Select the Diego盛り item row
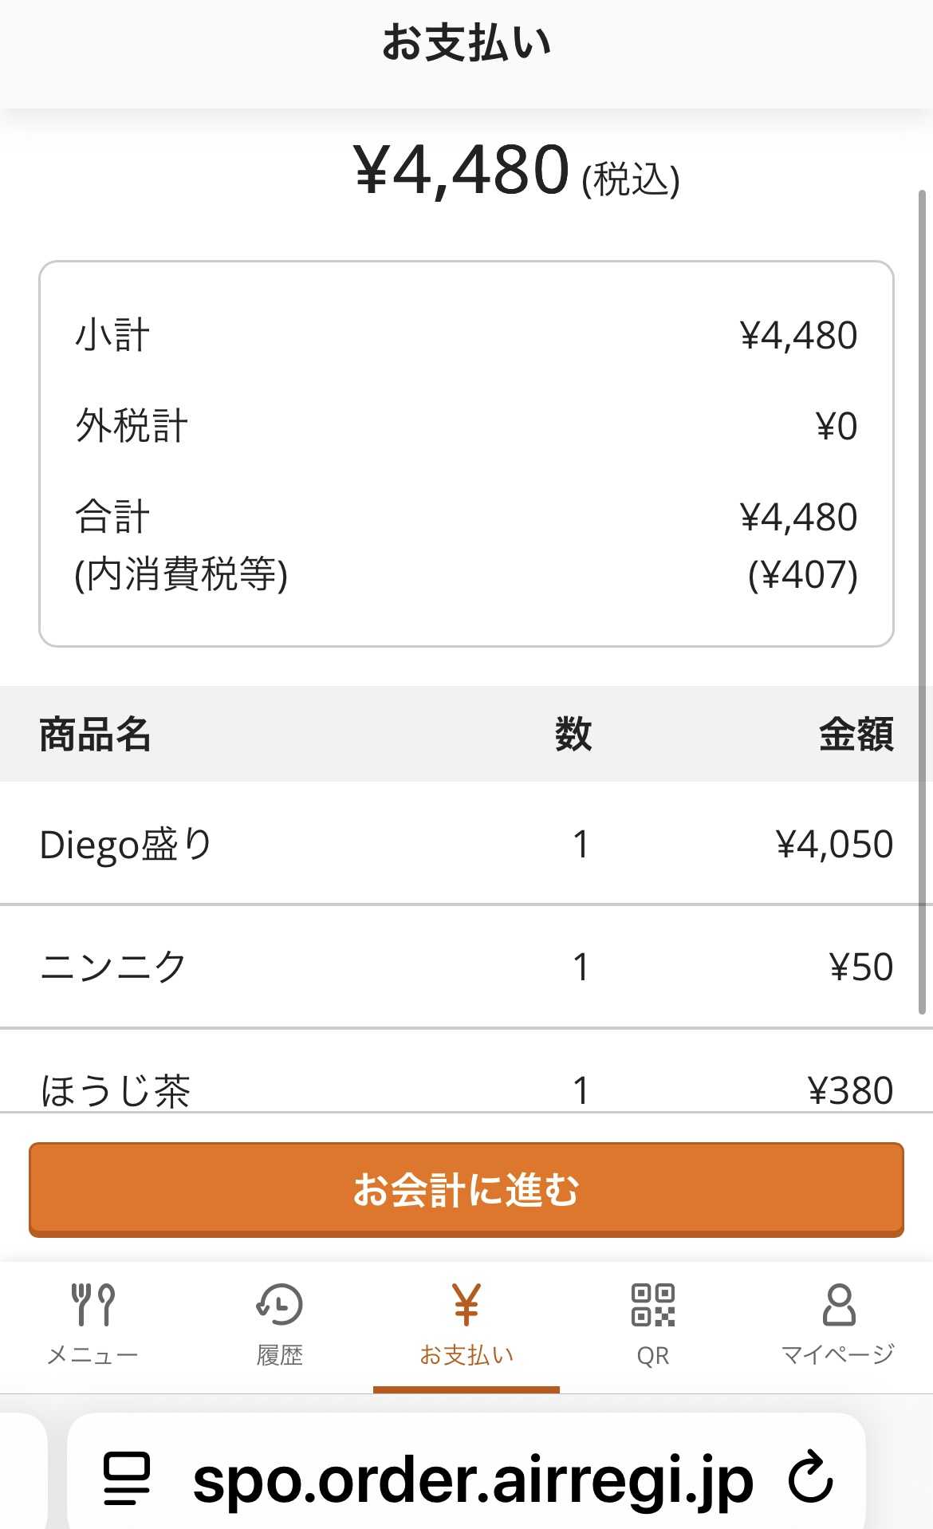933x1529 pixels. [x=467, y=844]
